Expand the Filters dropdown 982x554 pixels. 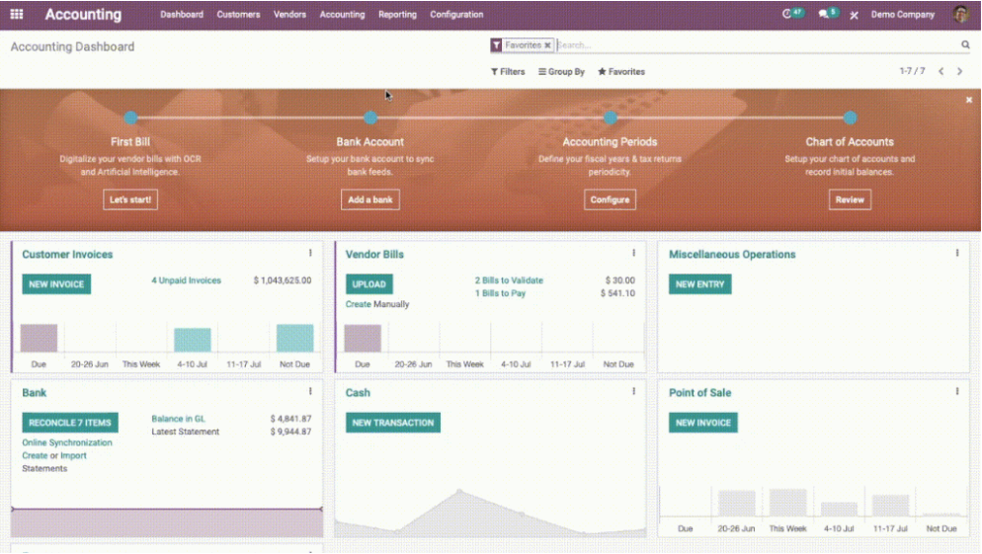508,72
